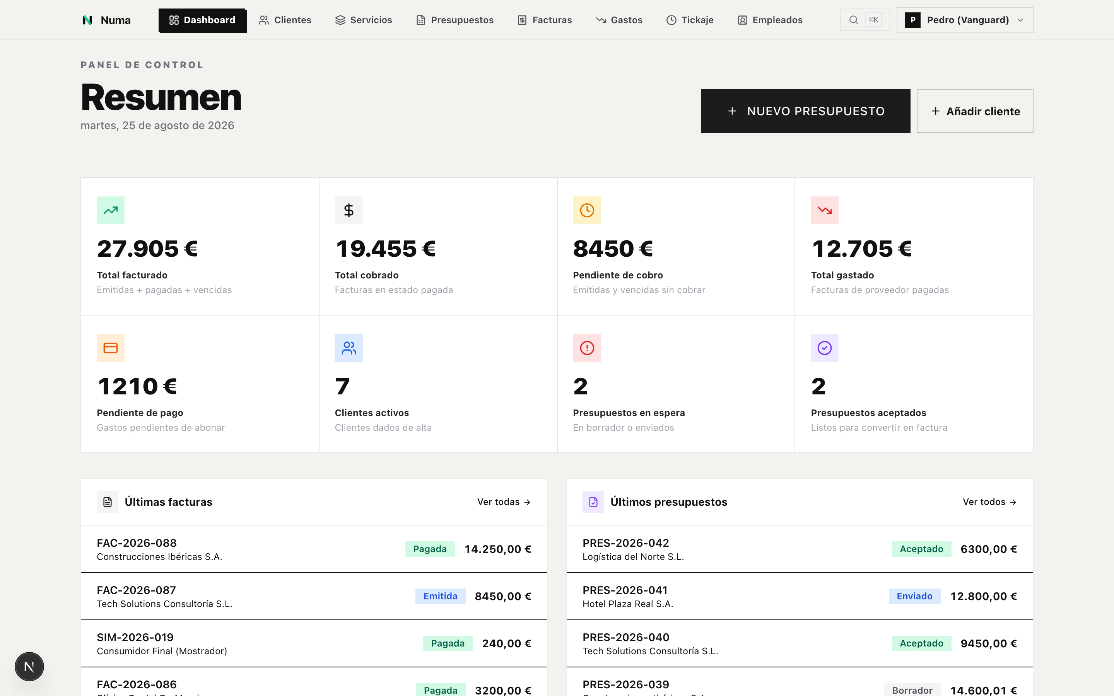This screenshot has height=696, width=1114.
Task: Go to Empleados page
Action: click(770, 20)
